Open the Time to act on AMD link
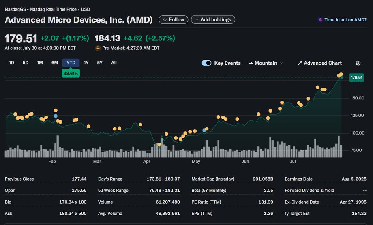This screenshot has height=225, width=373. (x=345, y=20)
